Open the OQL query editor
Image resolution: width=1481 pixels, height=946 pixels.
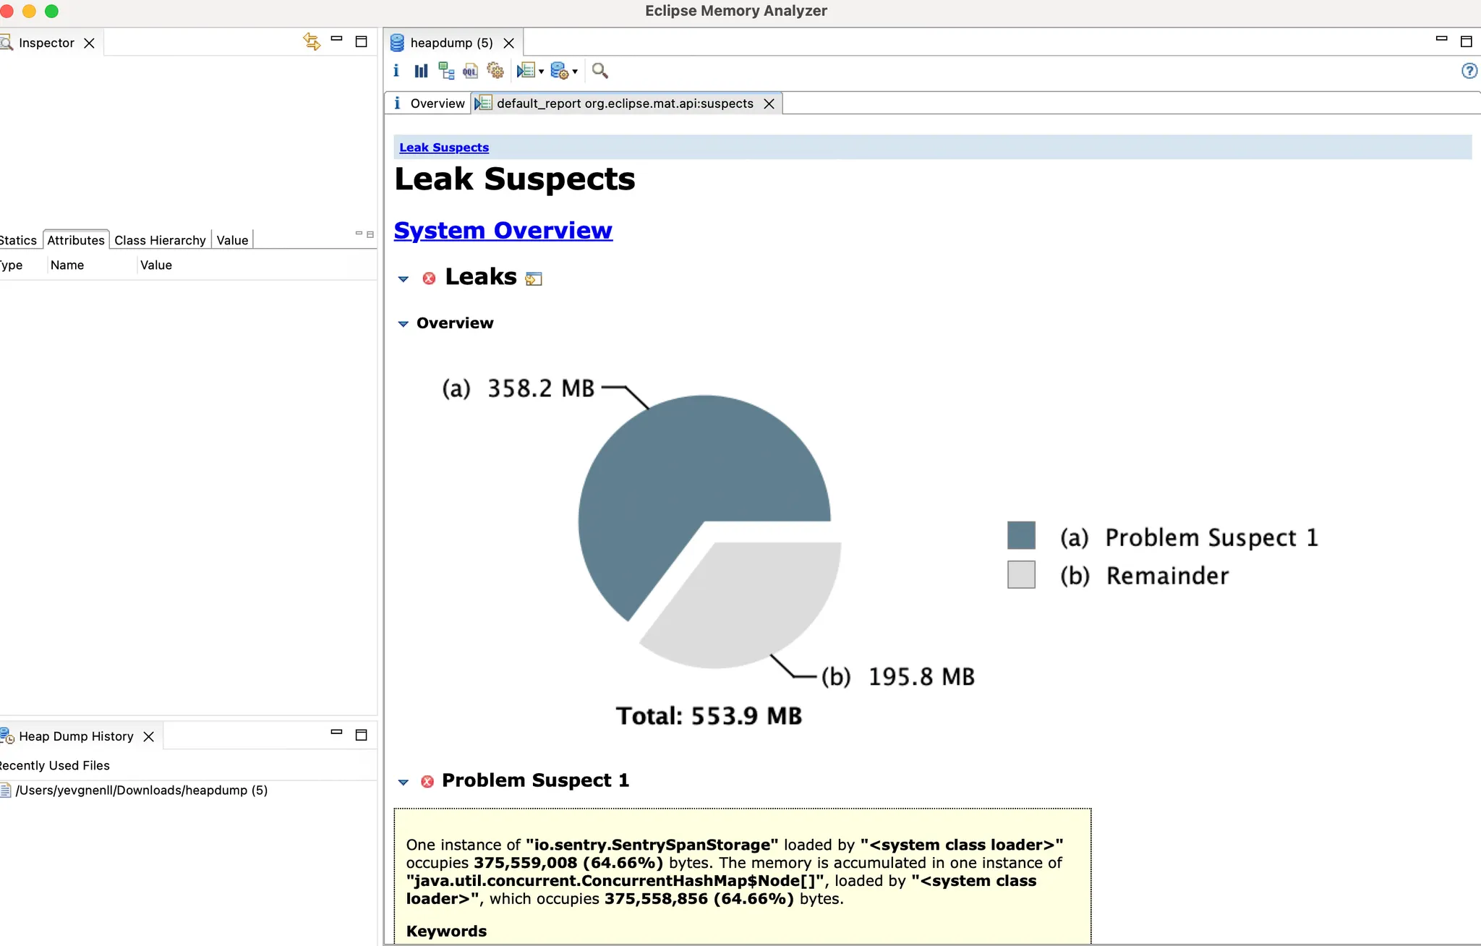[471, 71]
